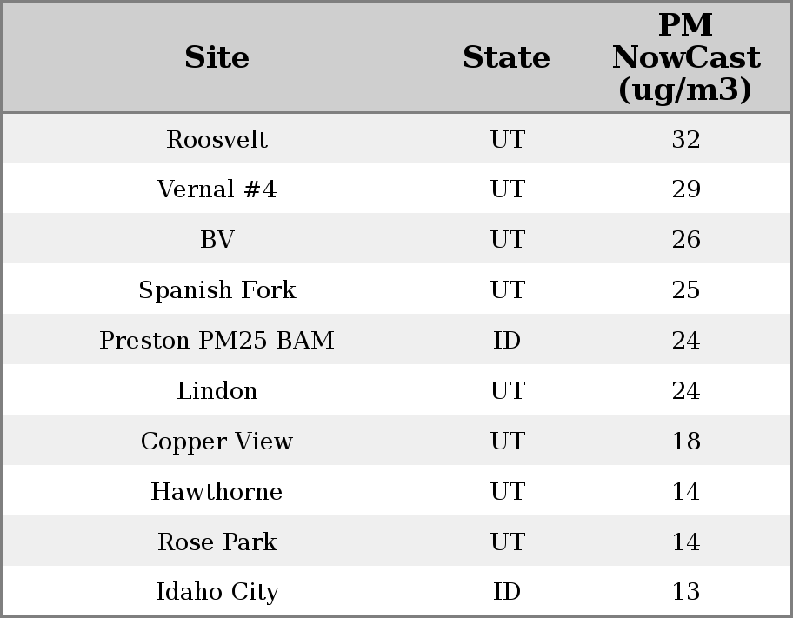Click on Spanish Fork site name

pos(217,290)
